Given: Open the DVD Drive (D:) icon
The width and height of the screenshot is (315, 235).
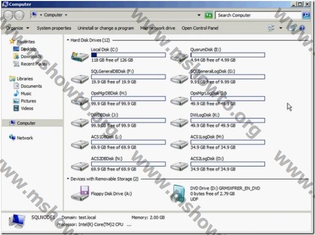Looking at the screenshot, I should pyautogui.click(x=178, y=194).
